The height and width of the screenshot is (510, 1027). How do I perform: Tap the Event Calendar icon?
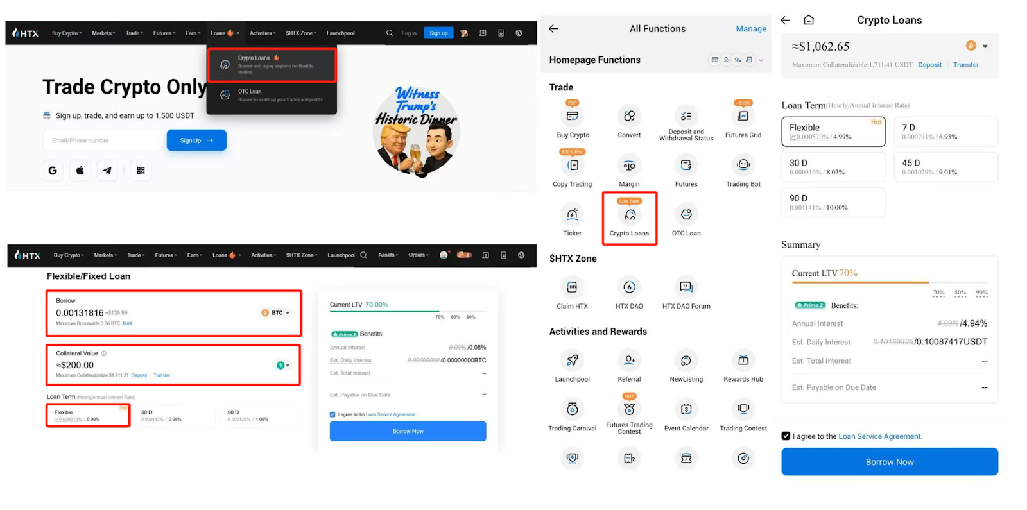(x=686, y=409)
